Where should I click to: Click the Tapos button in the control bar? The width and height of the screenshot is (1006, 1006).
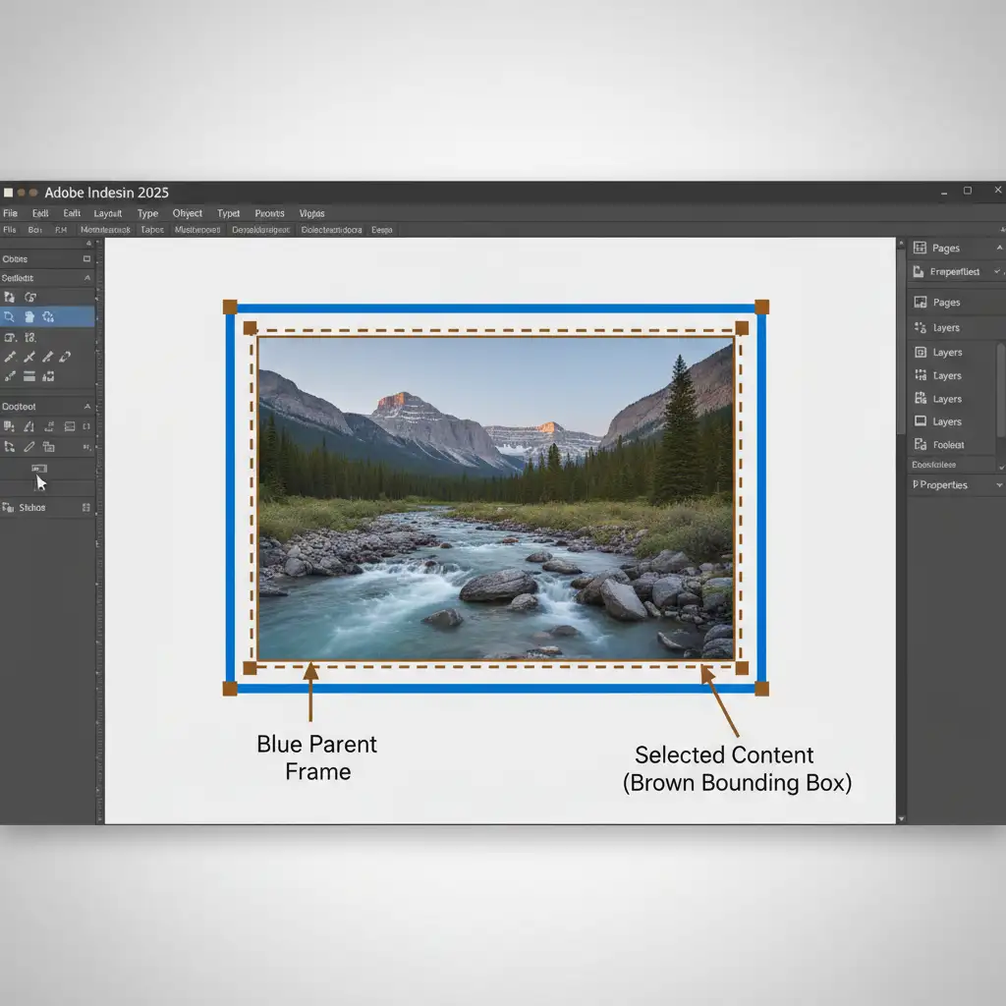click(152, 230)
